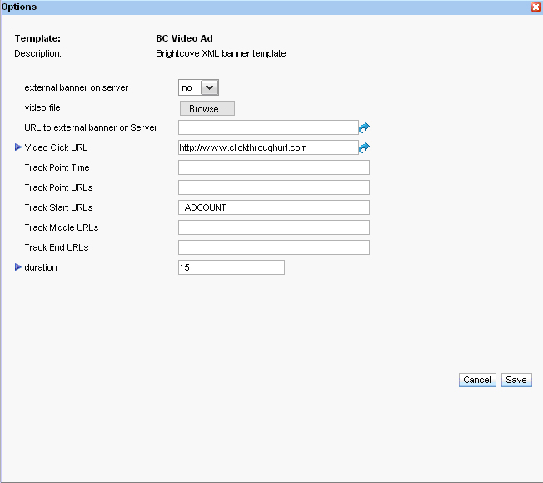543x483 pixels.
Task: Expand the duration triangle marker
Action: click(x=18, y=267)
